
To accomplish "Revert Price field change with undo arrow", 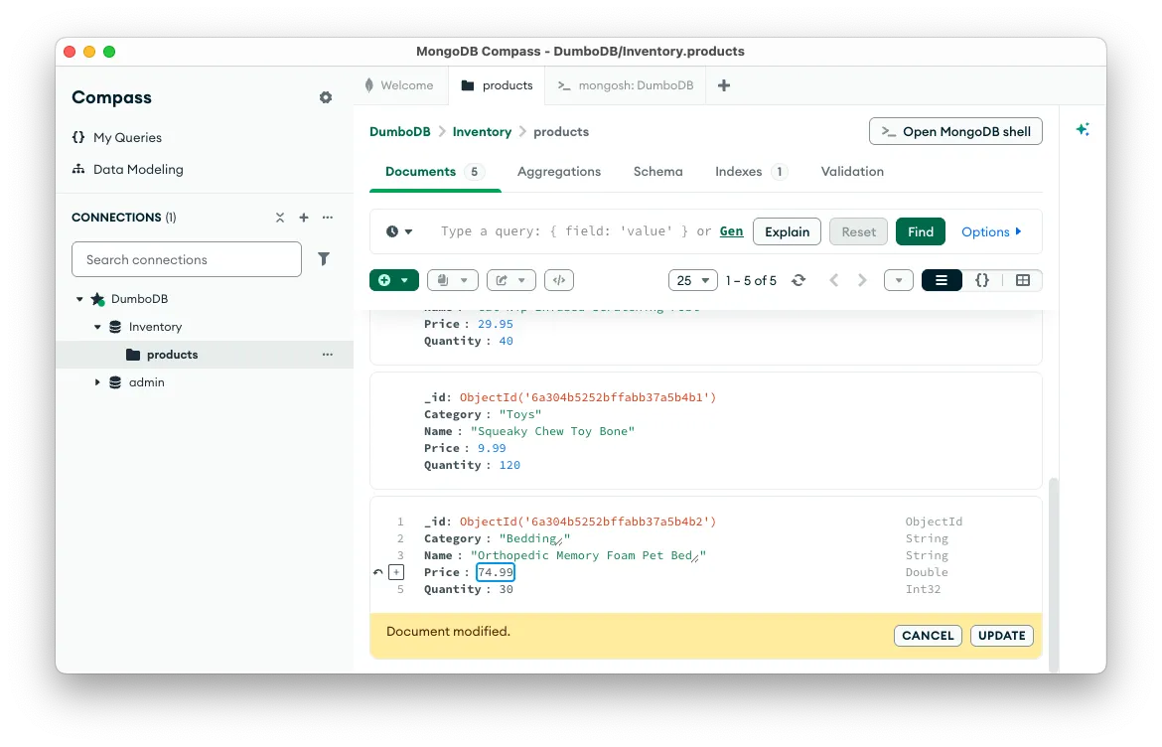I will [378, 572].
